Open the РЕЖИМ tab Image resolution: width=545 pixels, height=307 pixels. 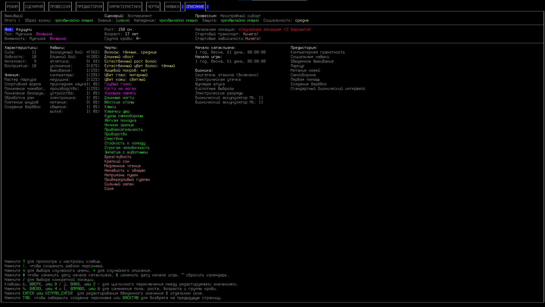pos(12,7)
